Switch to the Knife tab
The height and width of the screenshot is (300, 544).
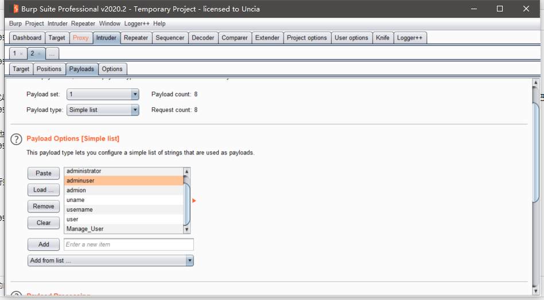click(x=383, y=38)
